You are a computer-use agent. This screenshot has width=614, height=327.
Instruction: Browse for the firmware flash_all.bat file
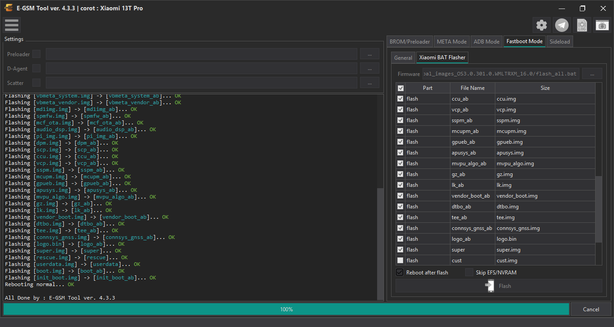(592, 74)
